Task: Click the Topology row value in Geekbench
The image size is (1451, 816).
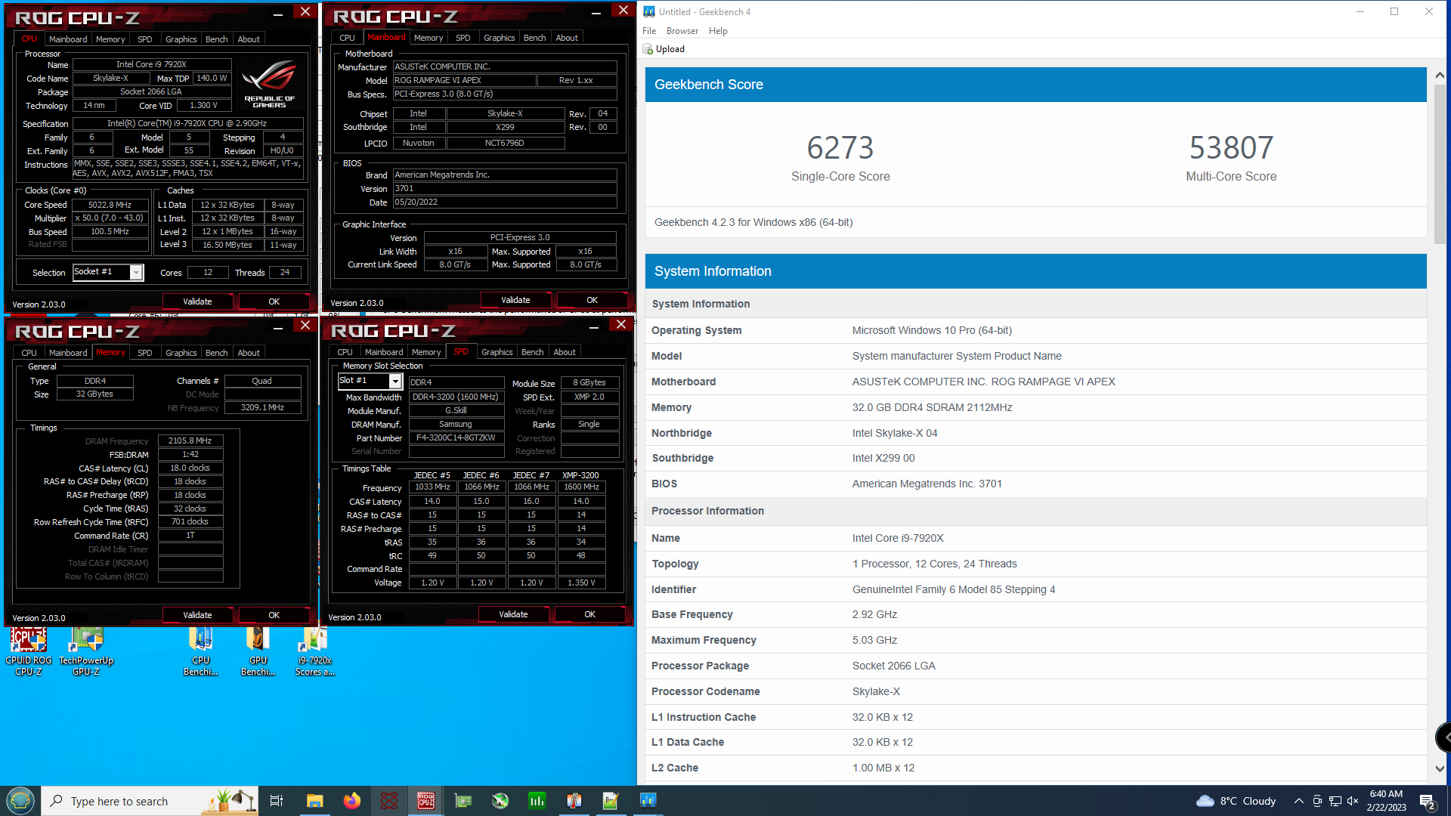Action: 935,564
